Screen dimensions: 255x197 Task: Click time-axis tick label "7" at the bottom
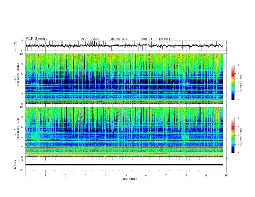tap(166, 175)
